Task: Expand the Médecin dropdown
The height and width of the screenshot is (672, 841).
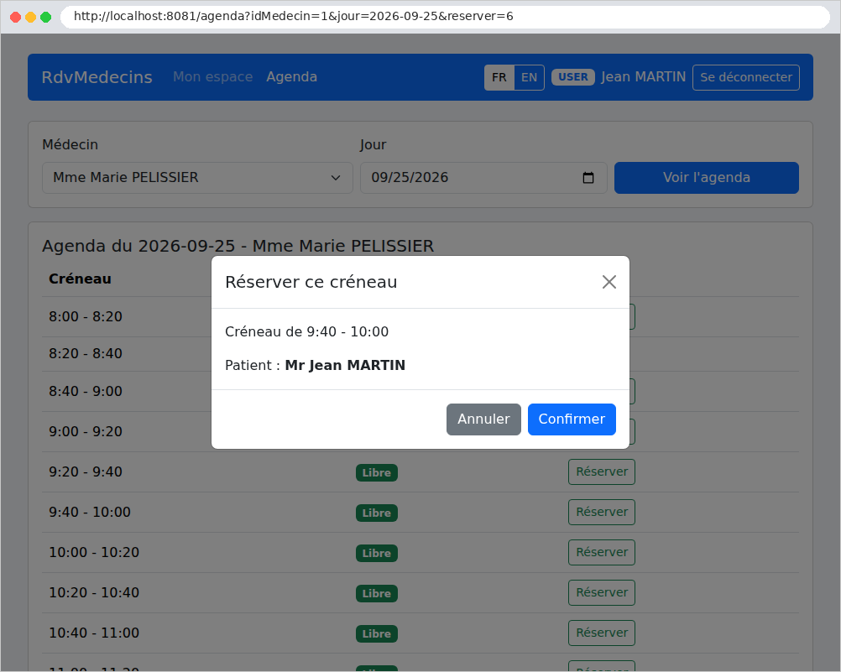Action: click(197, 178)
